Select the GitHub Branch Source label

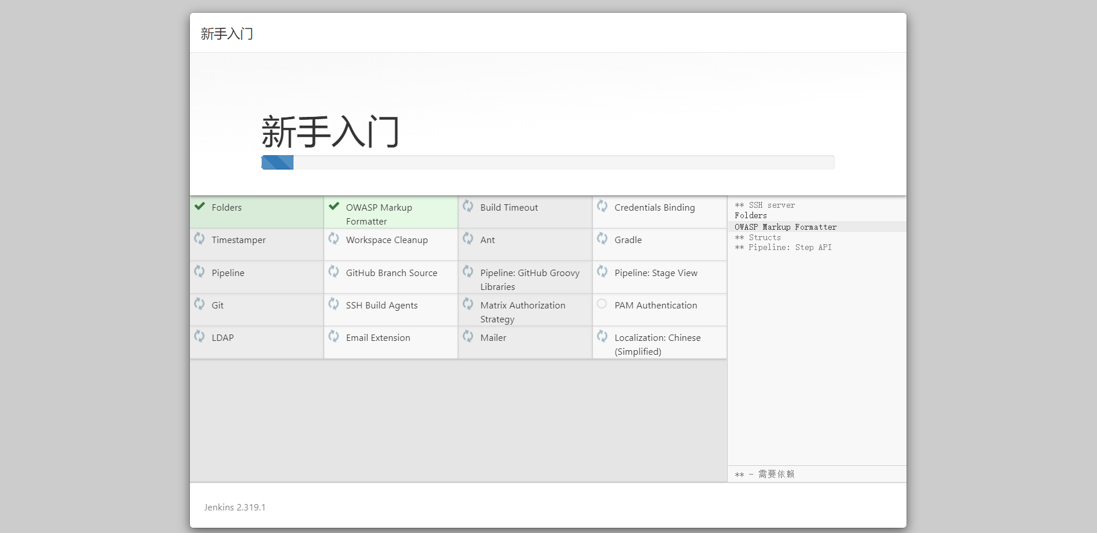(392, 273)
